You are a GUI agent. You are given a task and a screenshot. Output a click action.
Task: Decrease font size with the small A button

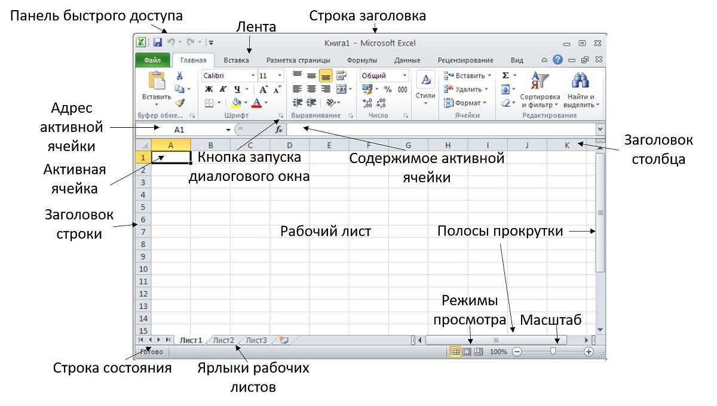click(277, 89)
